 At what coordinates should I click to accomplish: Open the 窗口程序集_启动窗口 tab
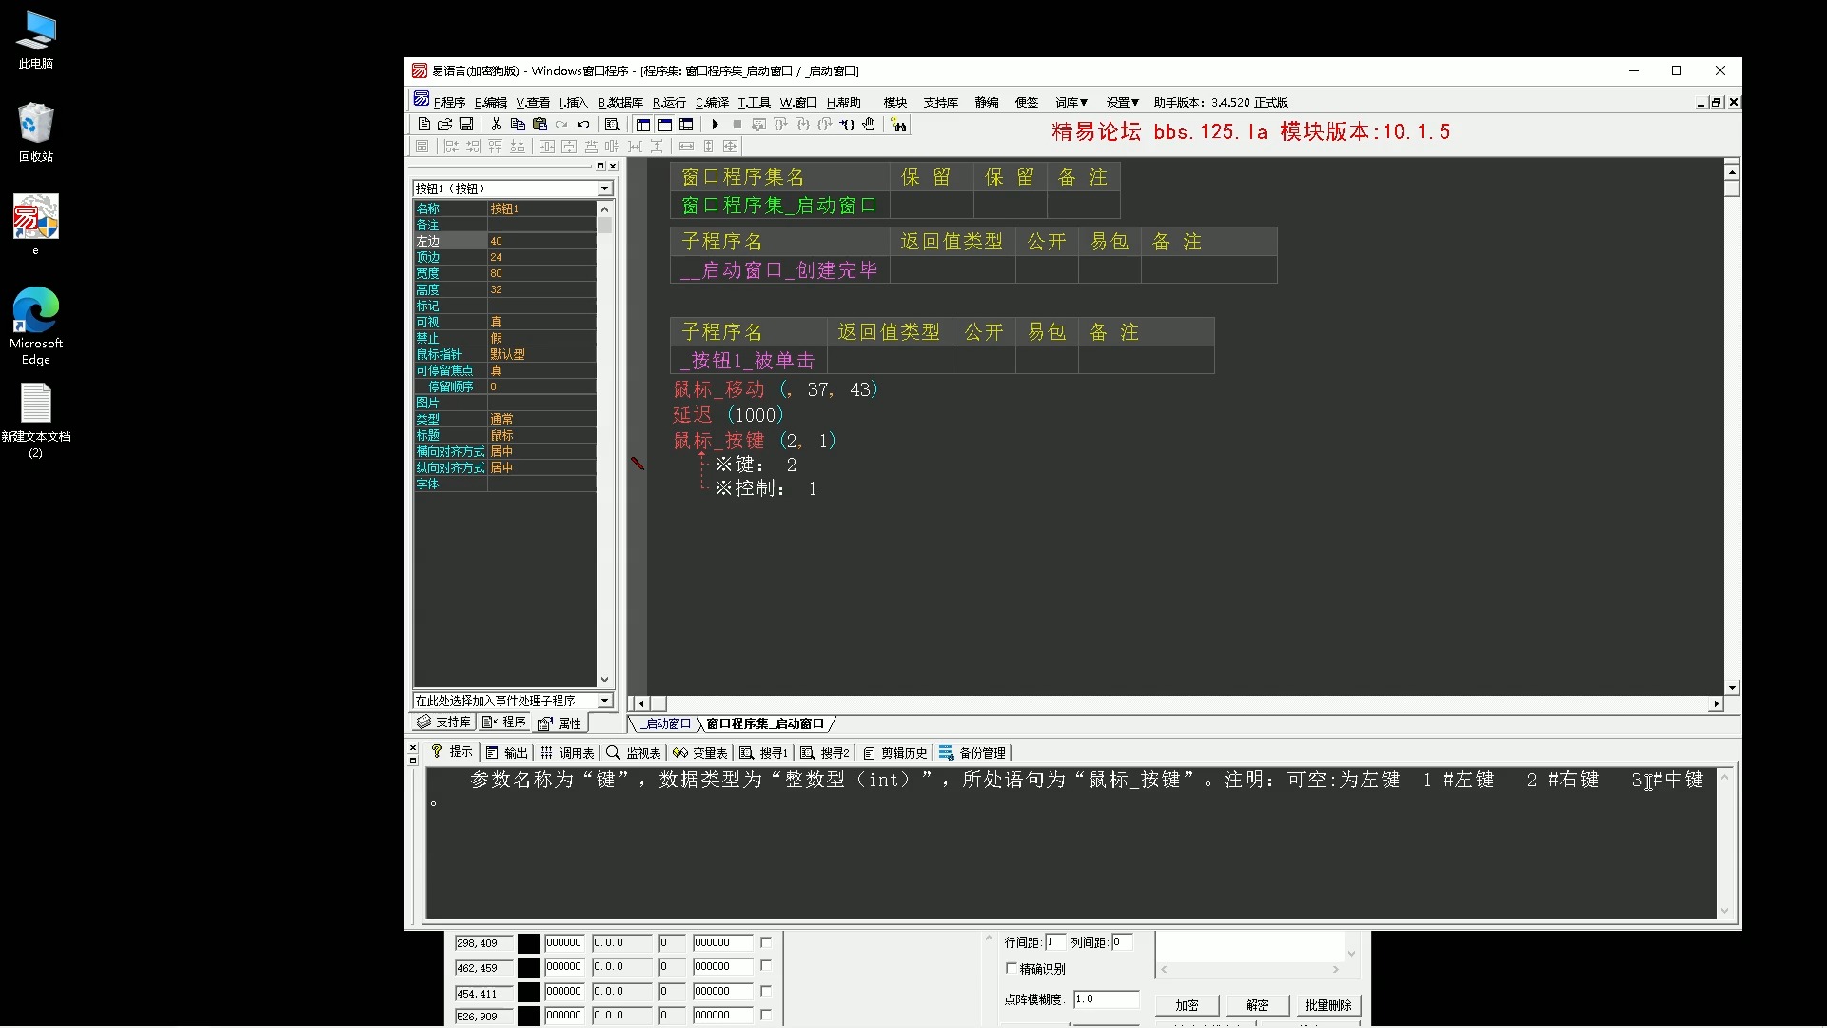click(767, 723)
